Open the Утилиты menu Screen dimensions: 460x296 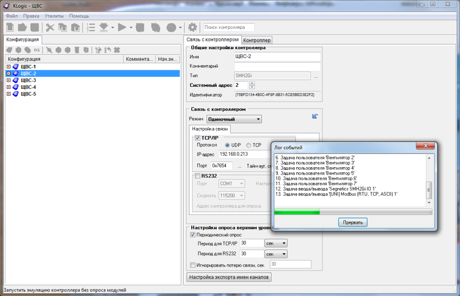click(54, 16)
